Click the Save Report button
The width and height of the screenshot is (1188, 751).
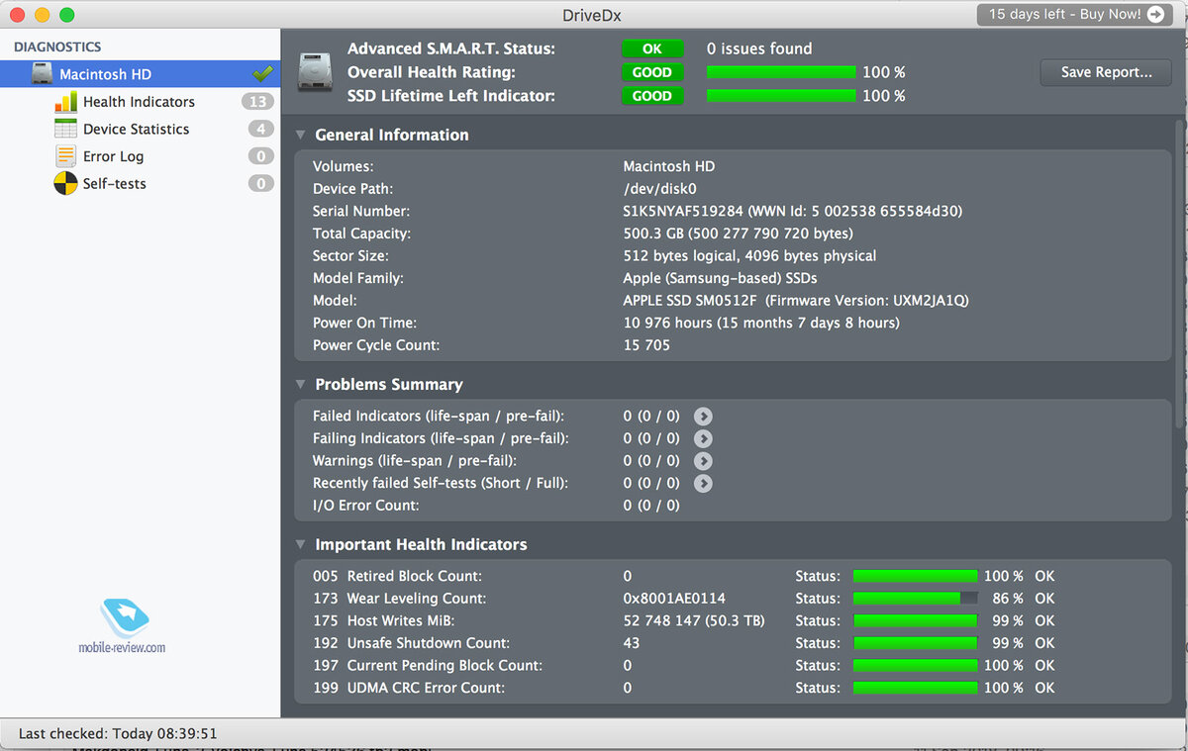1106,72
